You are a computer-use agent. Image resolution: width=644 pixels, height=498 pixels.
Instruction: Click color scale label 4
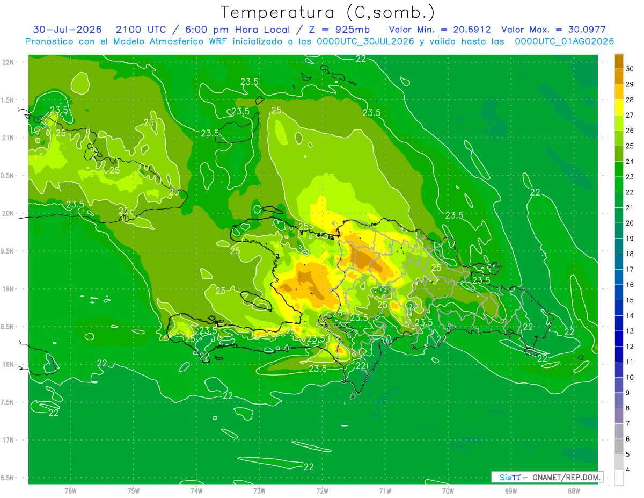[628, 469]
